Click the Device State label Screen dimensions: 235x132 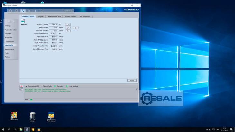(x=47, y=86)
